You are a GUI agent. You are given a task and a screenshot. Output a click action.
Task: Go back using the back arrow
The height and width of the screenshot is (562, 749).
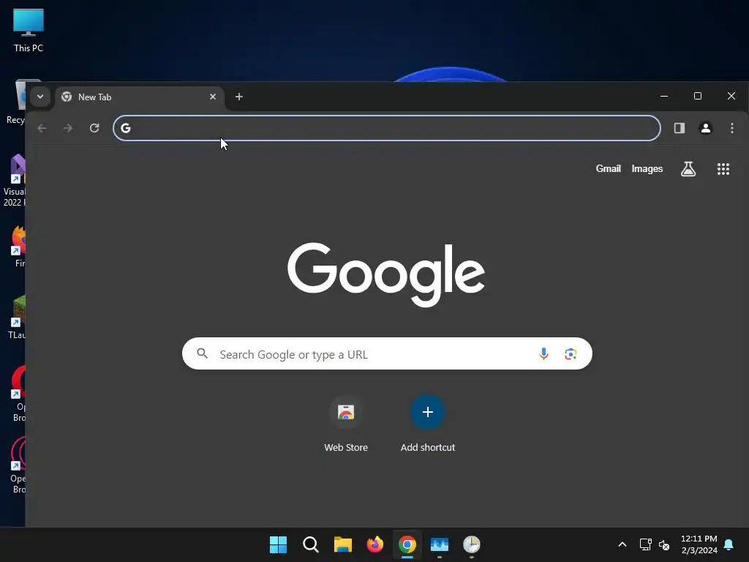(x=42, y=128)
